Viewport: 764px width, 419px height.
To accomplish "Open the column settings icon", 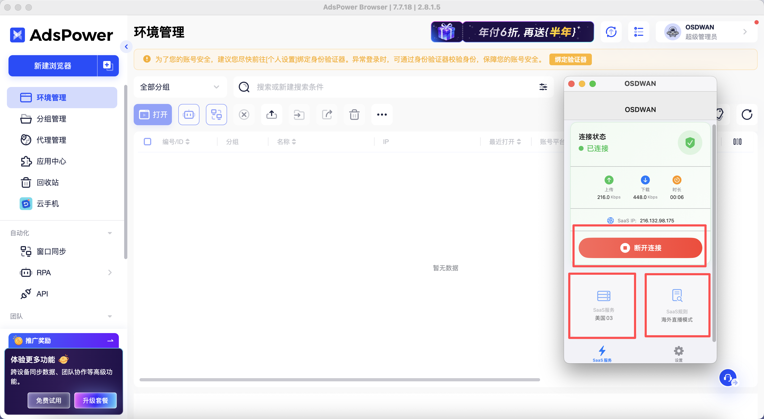I will pyautogui.click(x=737, y=142).
